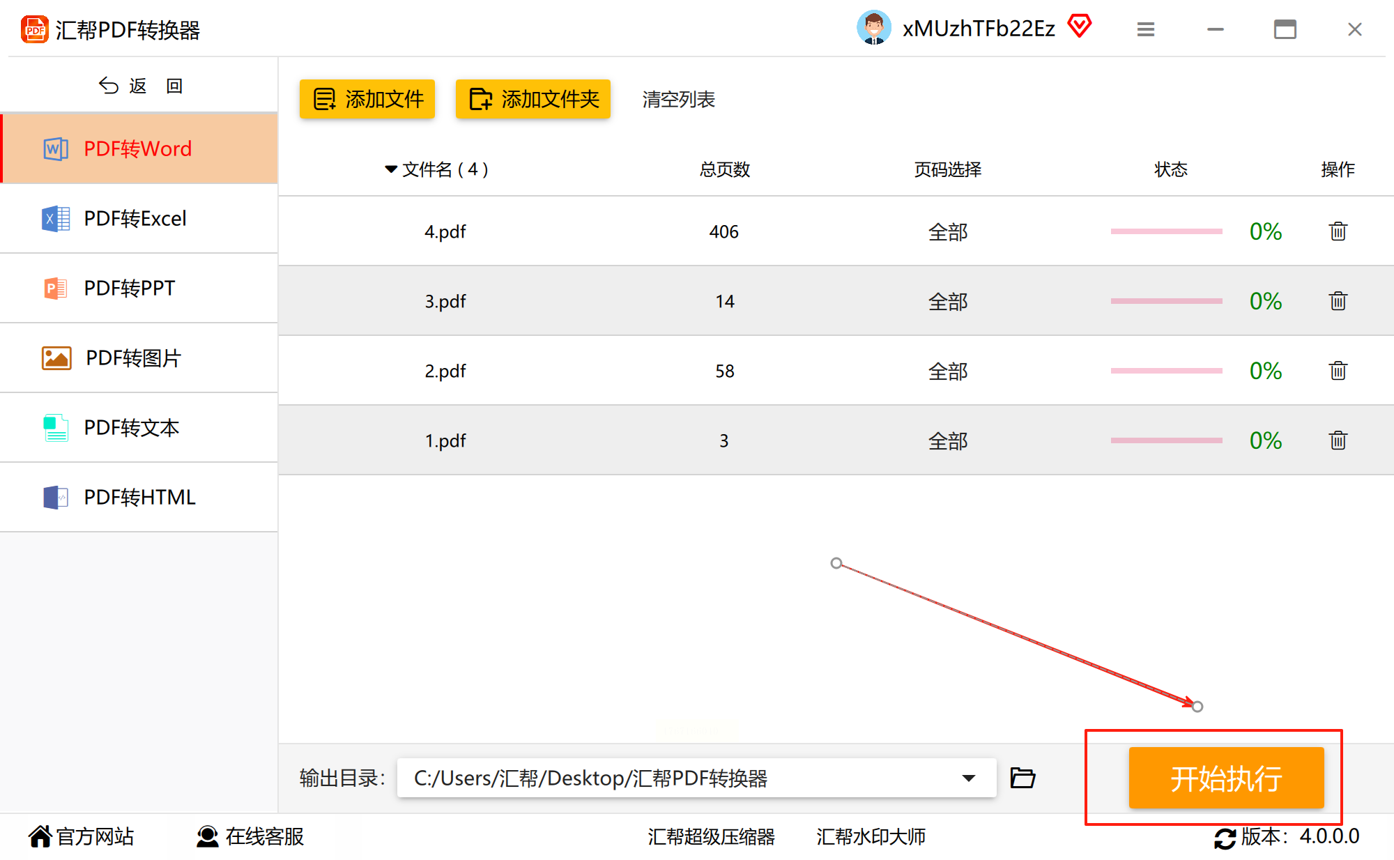Open the hamburger menu icon
1394x860 pixels.
pyautogui.click(x=1146, y=29)
